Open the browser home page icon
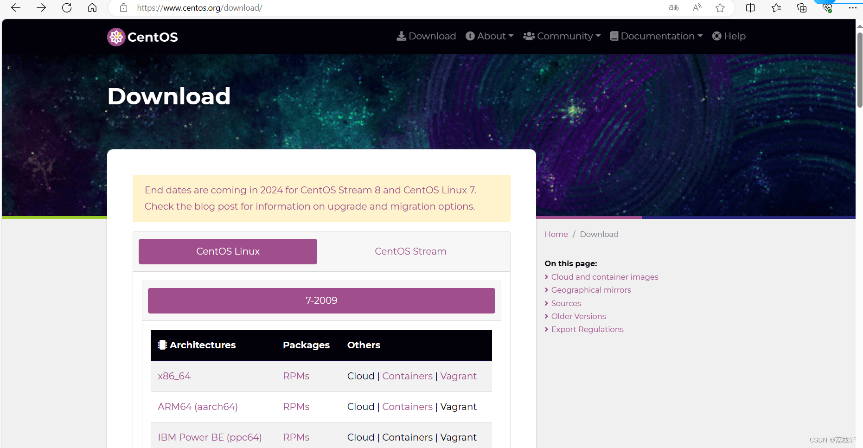The width and height of the screenshot is (863, 448). [x=92, y=8]
